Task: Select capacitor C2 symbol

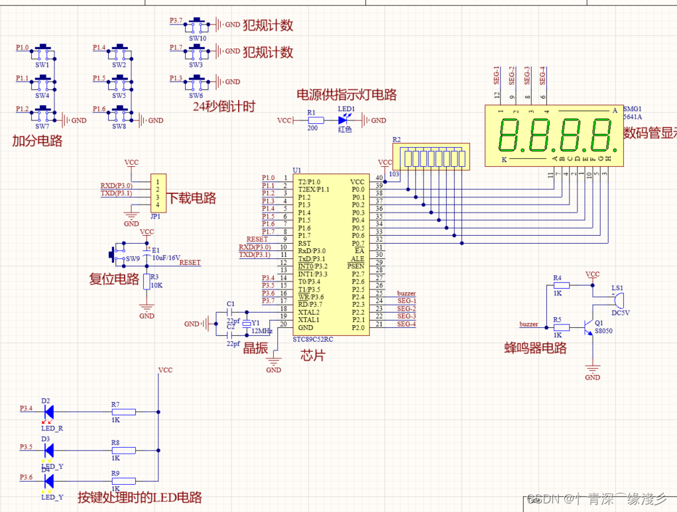Action: tap(230, 335)
